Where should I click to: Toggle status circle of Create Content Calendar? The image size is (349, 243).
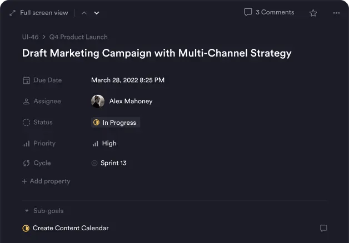26,228
